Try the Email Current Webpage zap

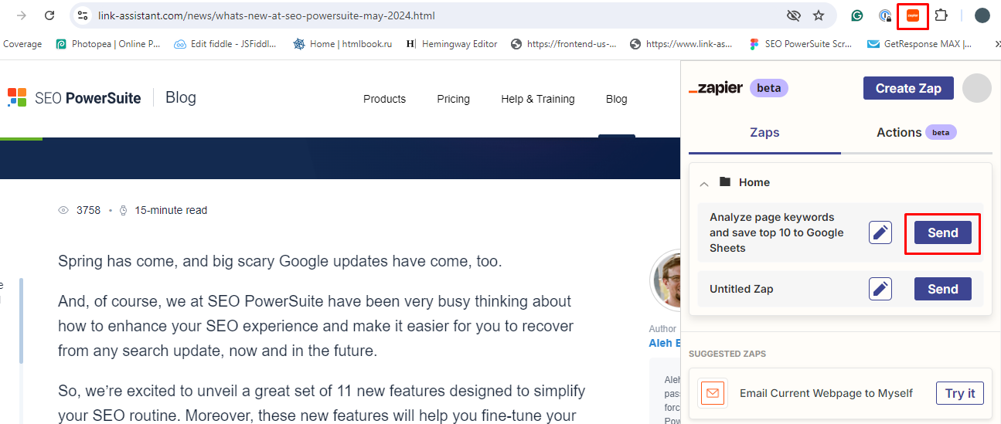pyautogui.click(x=960, y=393)
